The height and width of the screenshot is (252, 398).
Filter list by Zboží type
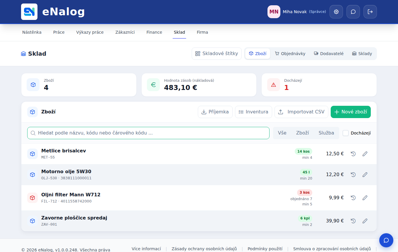pyautogui.click(x=303, y=133)
